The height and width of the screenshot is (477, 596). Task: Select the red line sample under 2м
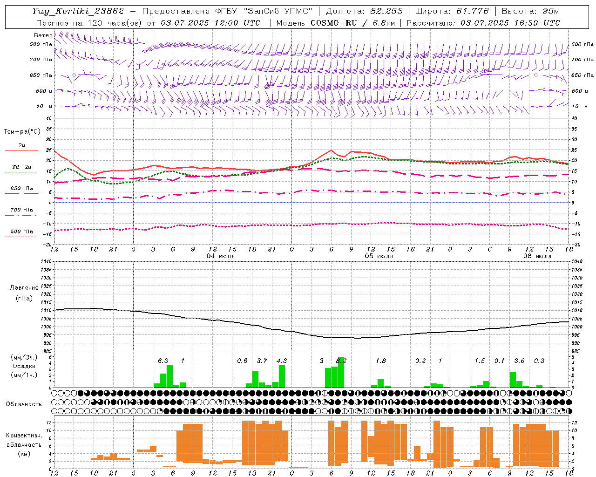tap(21, 151)
